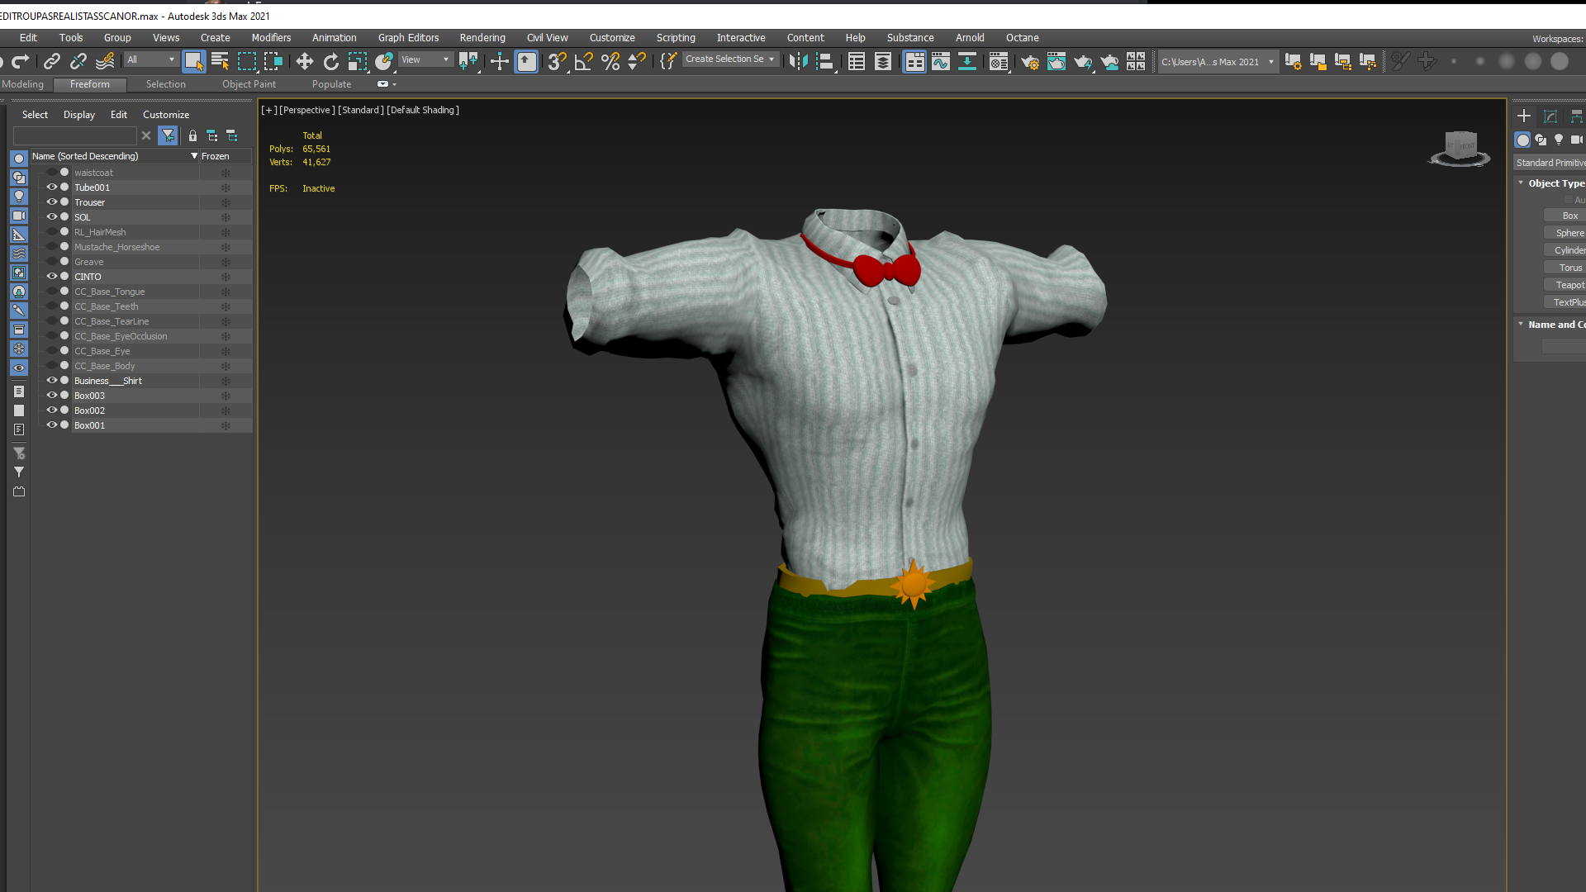
Task: Toggle the Spinner Snap icon
Action: pos(637,61)
